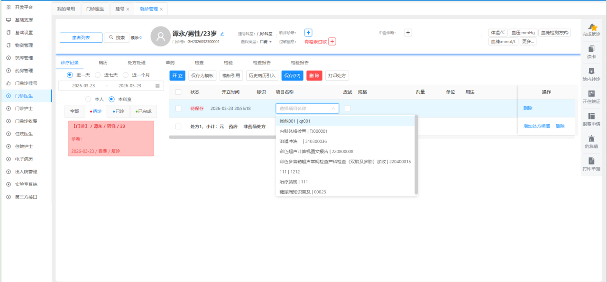This screenshot has width=607, height=282.
Task: Close the 就诊管理 tab
Action: click(161, 9)
